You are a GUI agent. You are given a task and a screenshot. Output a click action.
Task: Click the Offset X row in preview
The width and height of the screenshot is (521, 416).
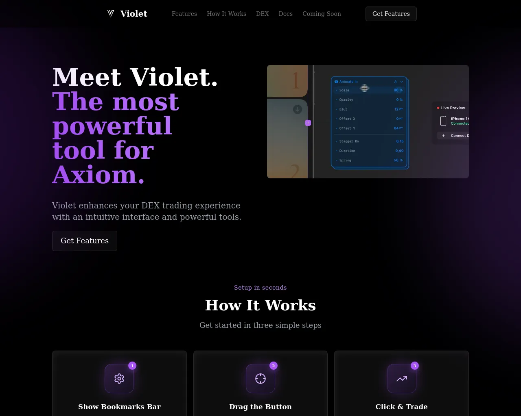click(x=369, y=119)
